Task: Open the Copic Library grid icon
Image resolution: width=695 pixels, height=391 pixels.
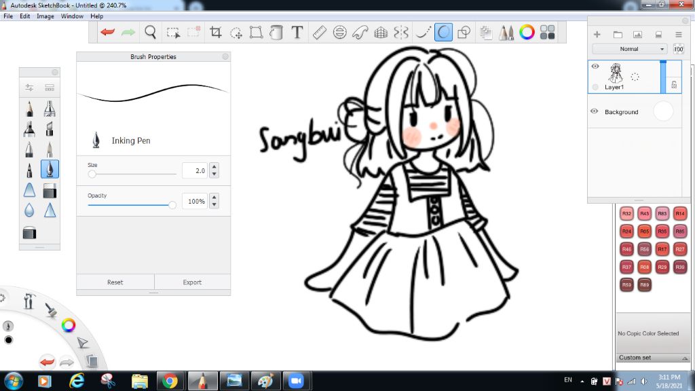Action: [548, 33]
